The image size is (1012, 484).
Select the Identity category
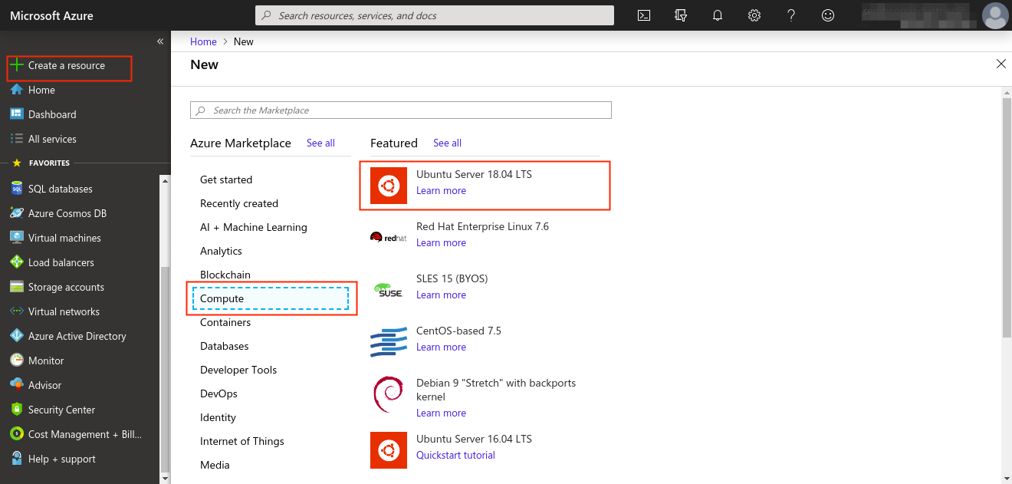pos(218,417)
